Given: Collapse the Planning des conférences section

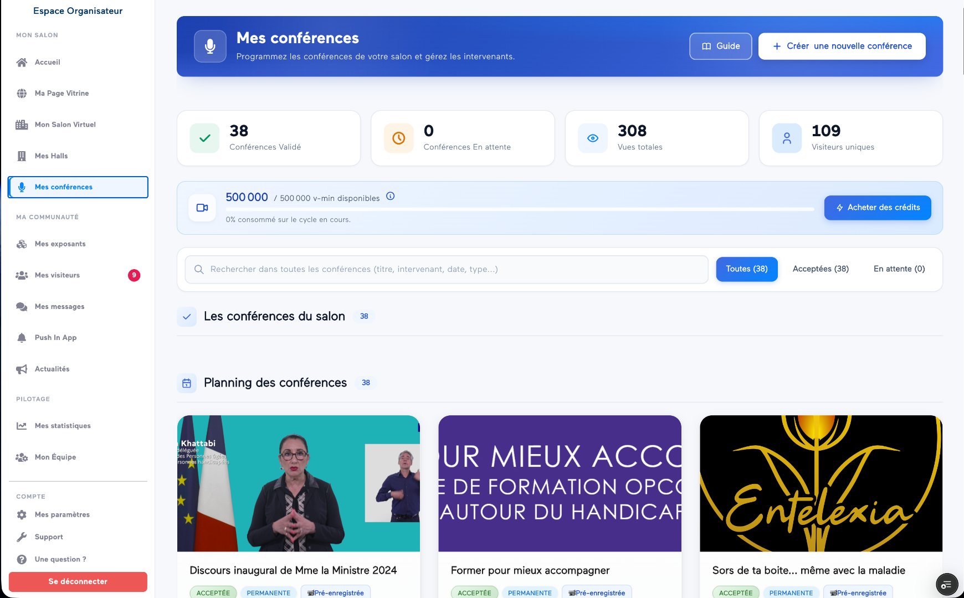Looking at the screenshot, I should click(x=275, y=383).
